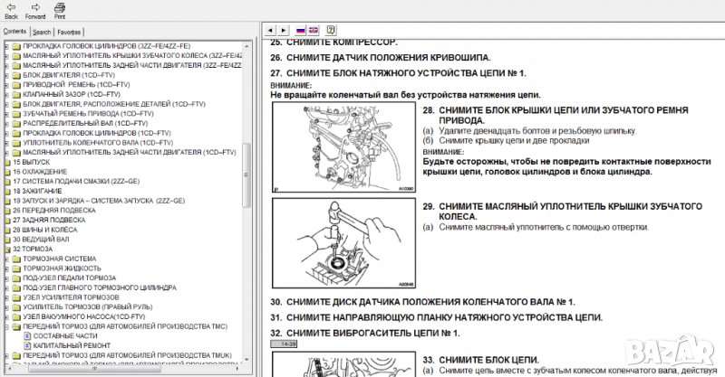Click the Print icon in toolbar
The image size is (725, 377).
60,6
